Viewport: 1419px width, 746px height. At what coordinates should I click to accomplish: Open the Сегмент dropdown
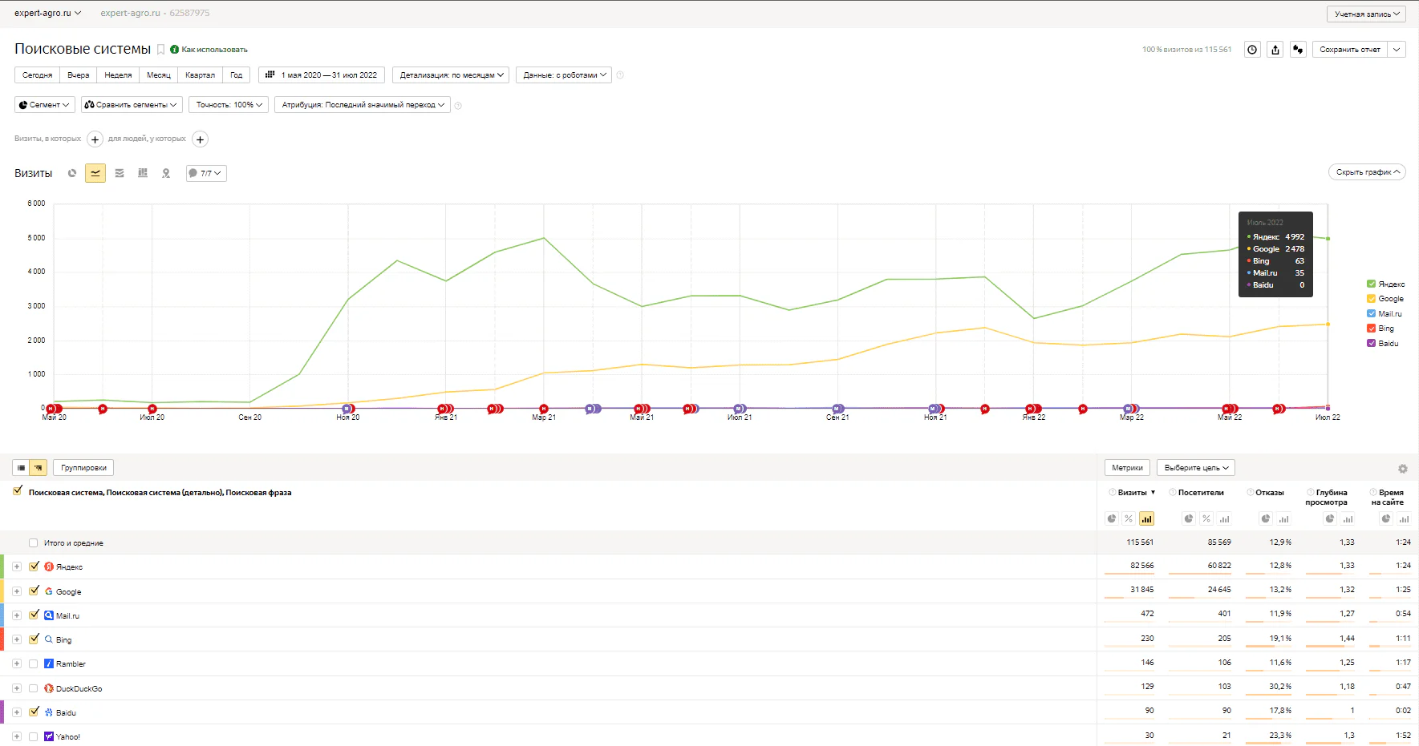coord(45,105)
